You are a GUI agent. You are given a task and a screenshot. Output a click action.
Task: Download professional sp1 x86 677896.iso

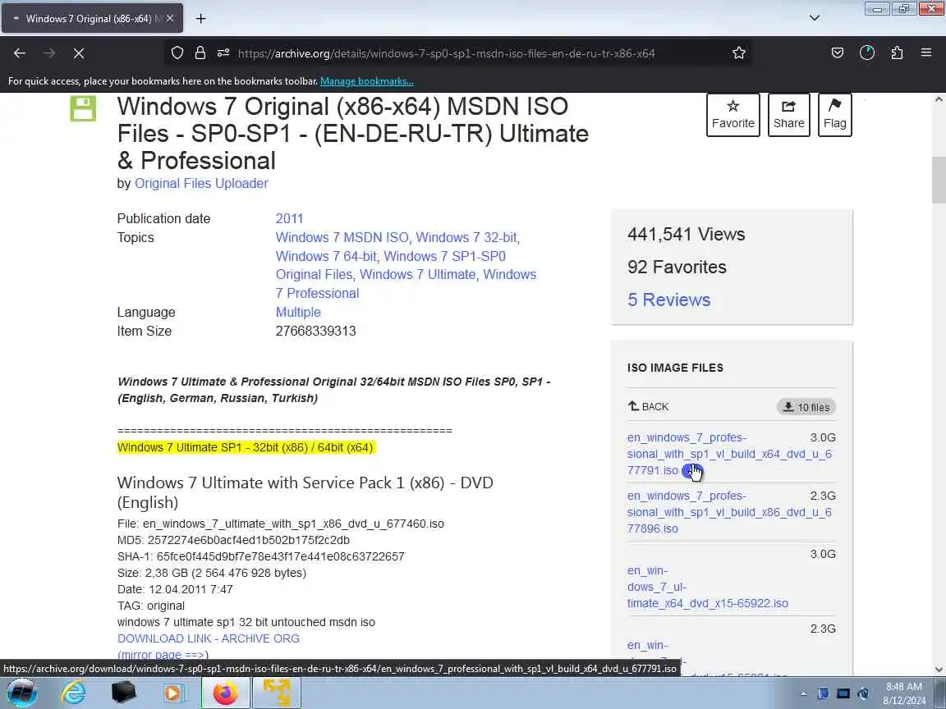point(729,512)
